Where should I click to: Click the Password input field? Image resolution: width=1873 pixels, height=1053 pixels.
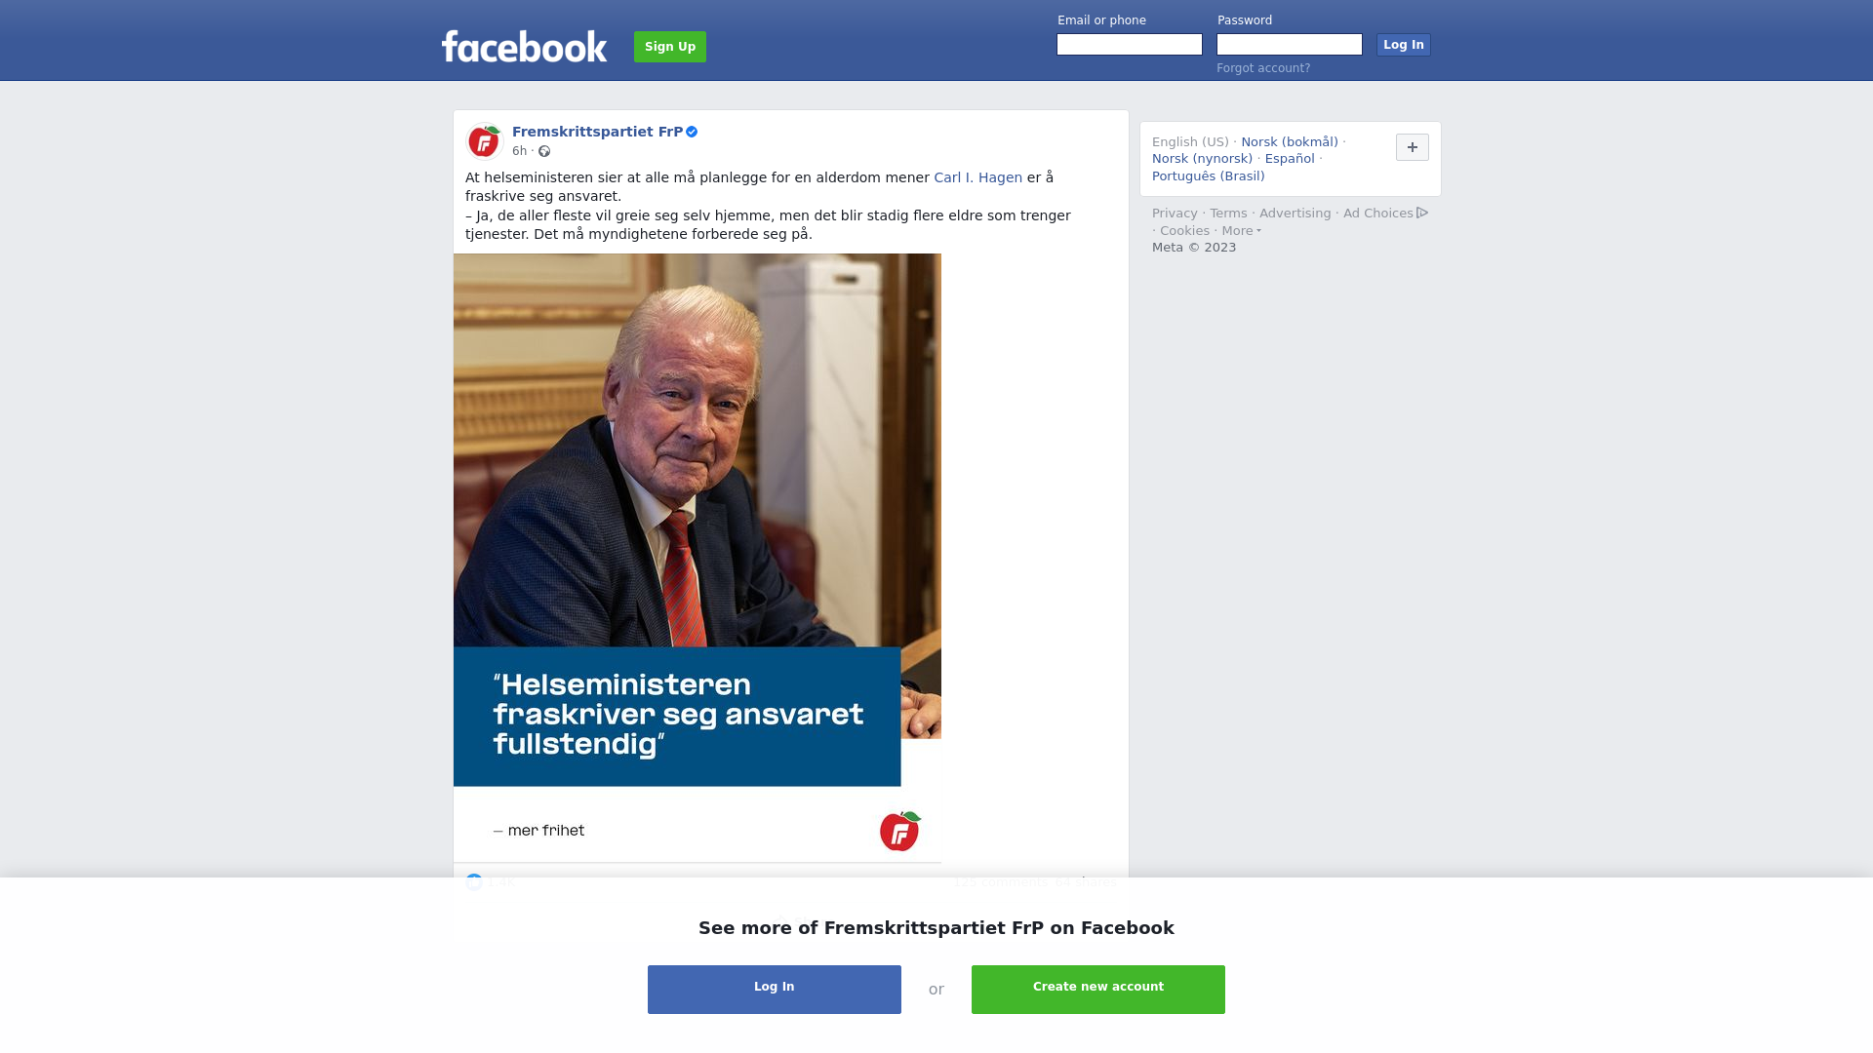pyautogui.click(x=1290, y=45)
